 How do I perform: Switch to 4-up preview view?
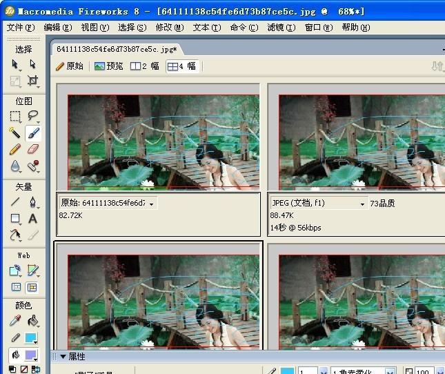(182, 66)
